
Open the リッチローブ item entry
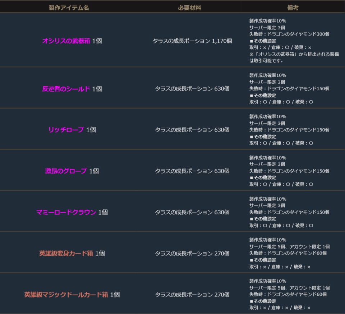66,130
